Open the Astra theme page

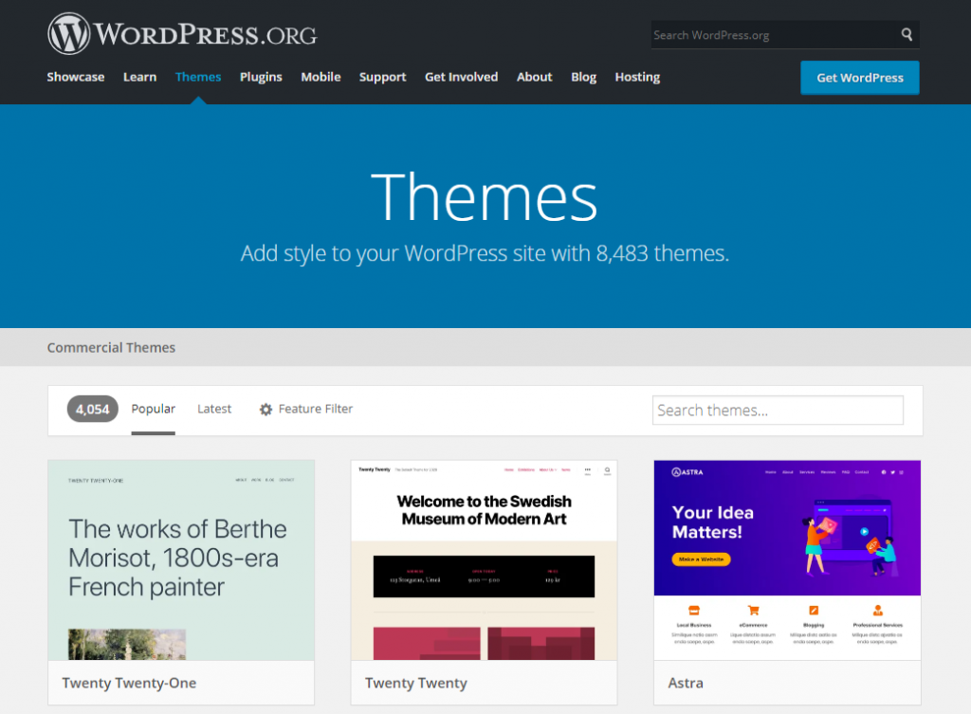click(x=685, y=683)
